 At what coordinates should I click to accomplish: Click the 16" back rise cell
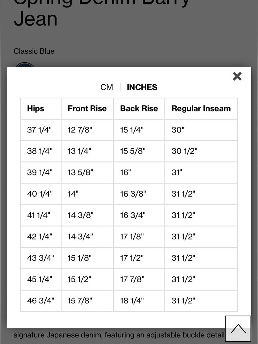tap(139, 172)
